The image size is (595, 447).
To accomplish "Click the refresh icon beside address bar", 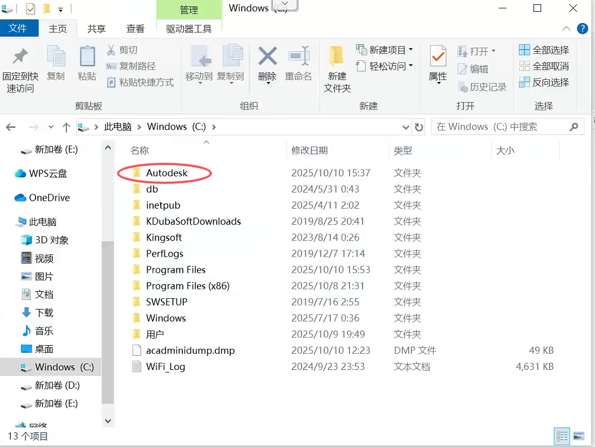I will [419, 127].
